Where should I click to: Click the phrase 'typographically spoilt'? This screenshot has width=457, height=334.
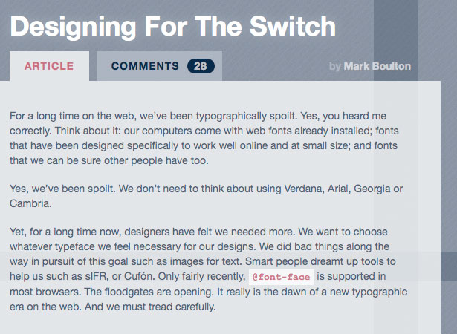(x=247, y=116)
